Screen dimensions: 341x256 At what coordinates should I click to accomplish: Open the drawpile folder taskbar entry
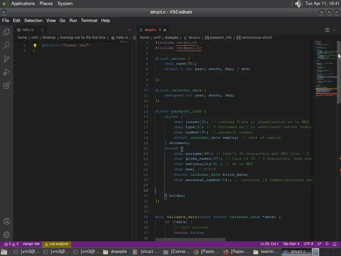115,252
